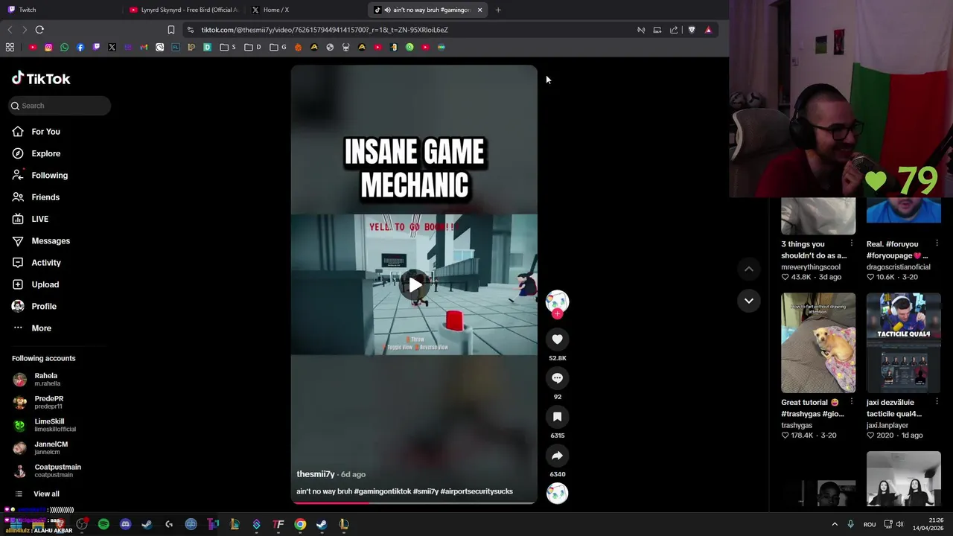
Task: Save the video with the bookmark icon
Action: 557,417
